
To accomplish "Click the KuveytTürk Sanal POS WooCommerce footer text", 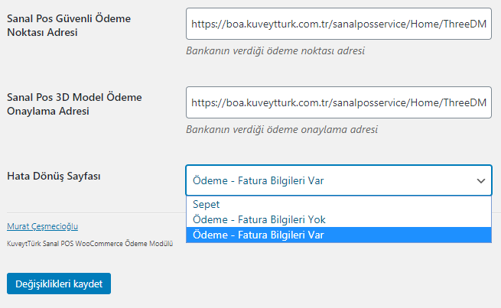I will pos(89,244).
